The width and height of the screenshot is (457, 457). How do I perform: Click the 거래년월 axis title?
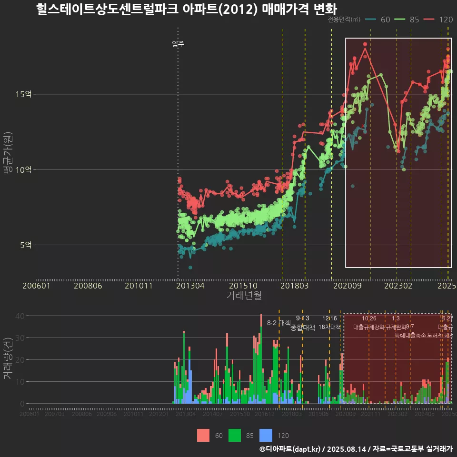[244, 295]
